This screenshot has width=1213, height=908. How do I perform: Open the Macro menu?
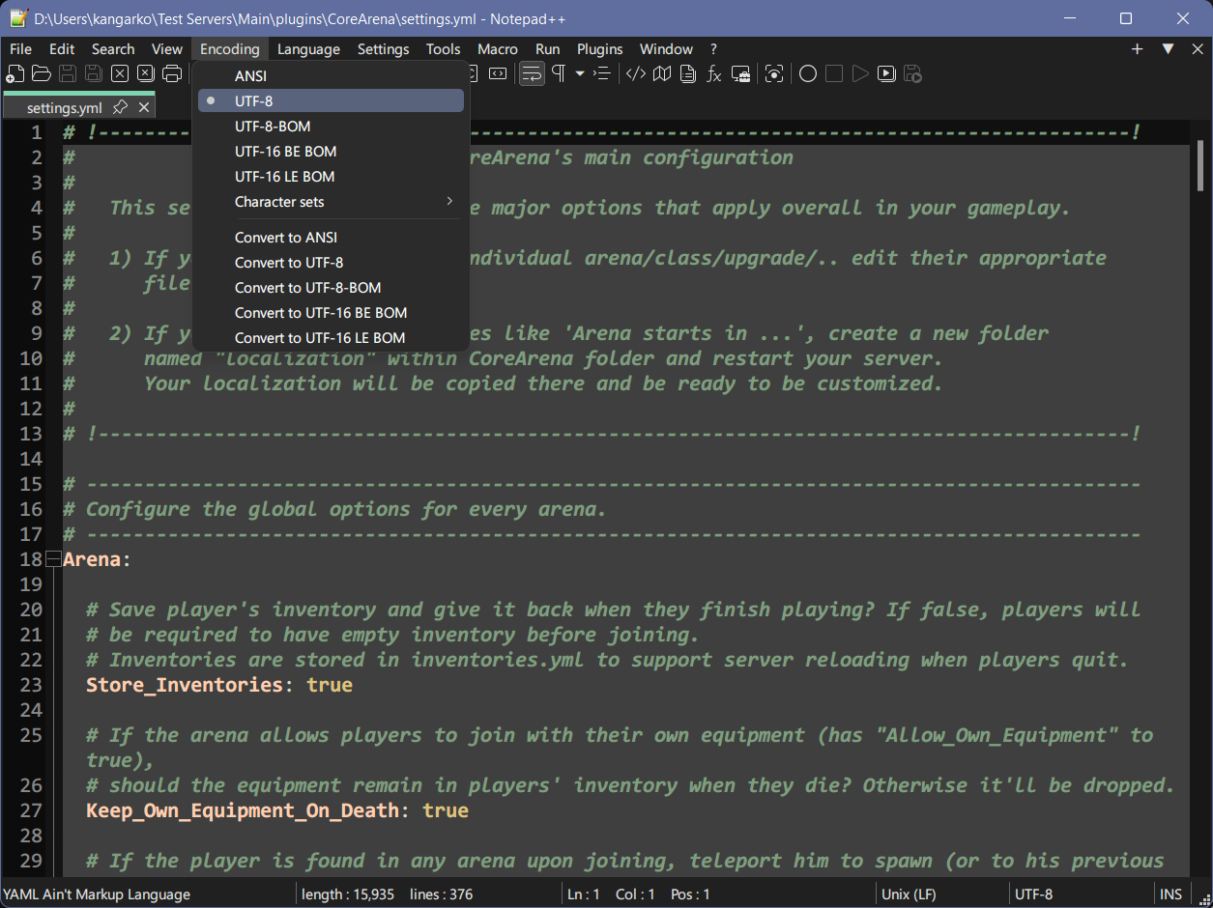pyautogui.click(x=498, y=49)
